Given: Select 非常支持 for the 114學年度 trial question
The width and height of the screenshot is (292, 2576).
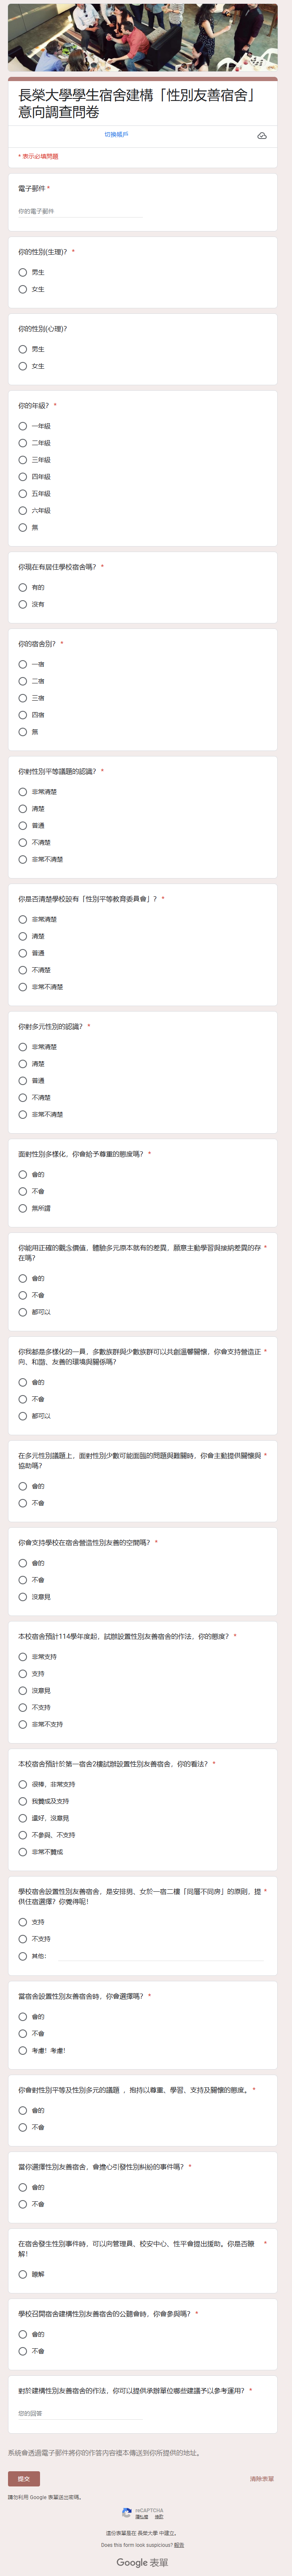Looking at the screenshot, I should [x=23, y=1657].
